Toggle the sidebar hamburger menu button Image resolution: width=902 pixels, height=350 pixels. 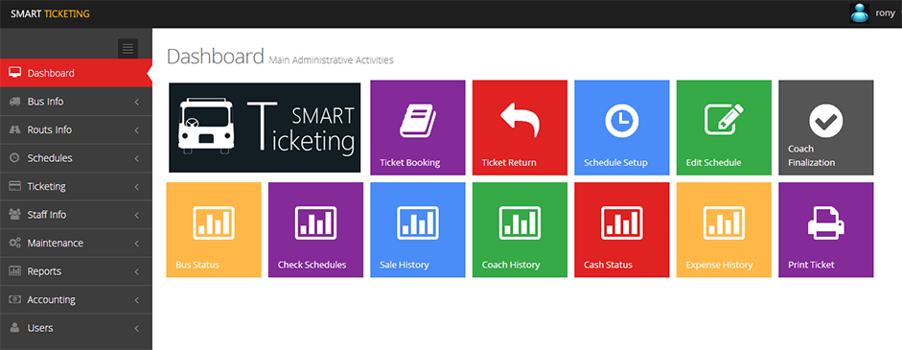pos(127,48)
